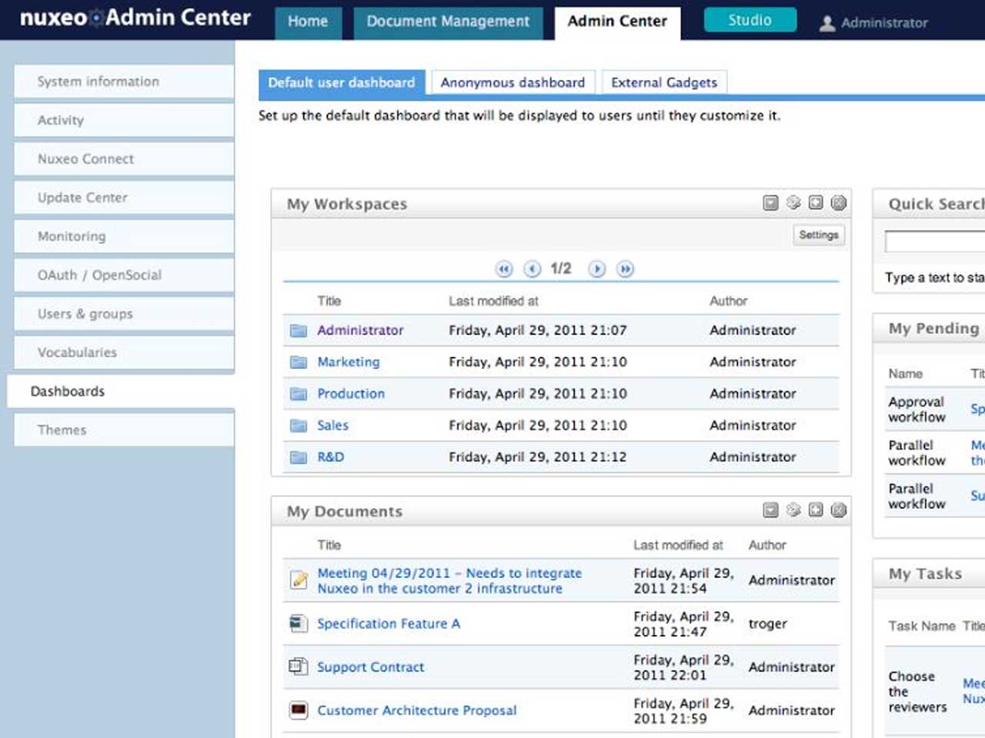The image size is (985, 738).
Task: Collapse the My Workspaces gadget
Action: tap(770, 203)
